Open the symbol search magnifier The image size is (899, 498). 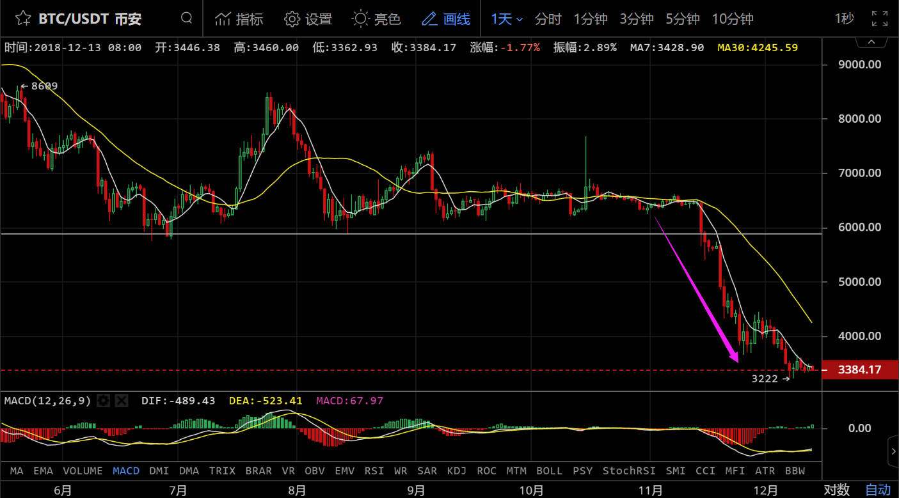pyautogui.click(x=187, y=18)
